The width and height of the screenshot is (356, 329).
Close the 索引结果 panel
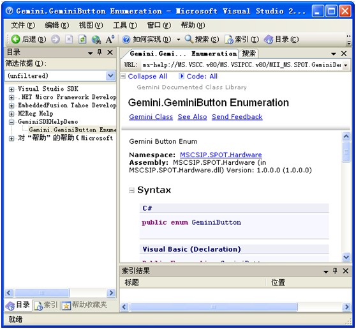346,271
